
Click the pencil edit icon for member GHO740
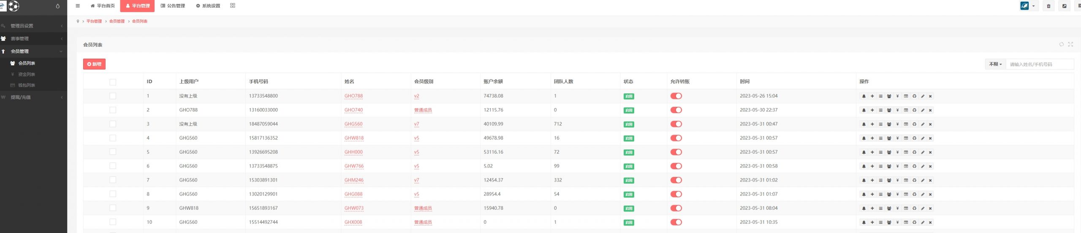coord(923,110)
